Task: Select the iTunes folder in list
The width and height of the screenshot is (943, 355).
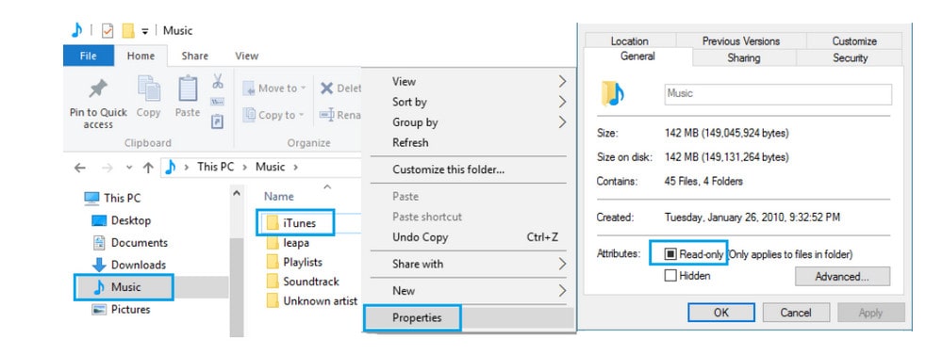Action: click(x=294, y=223)
